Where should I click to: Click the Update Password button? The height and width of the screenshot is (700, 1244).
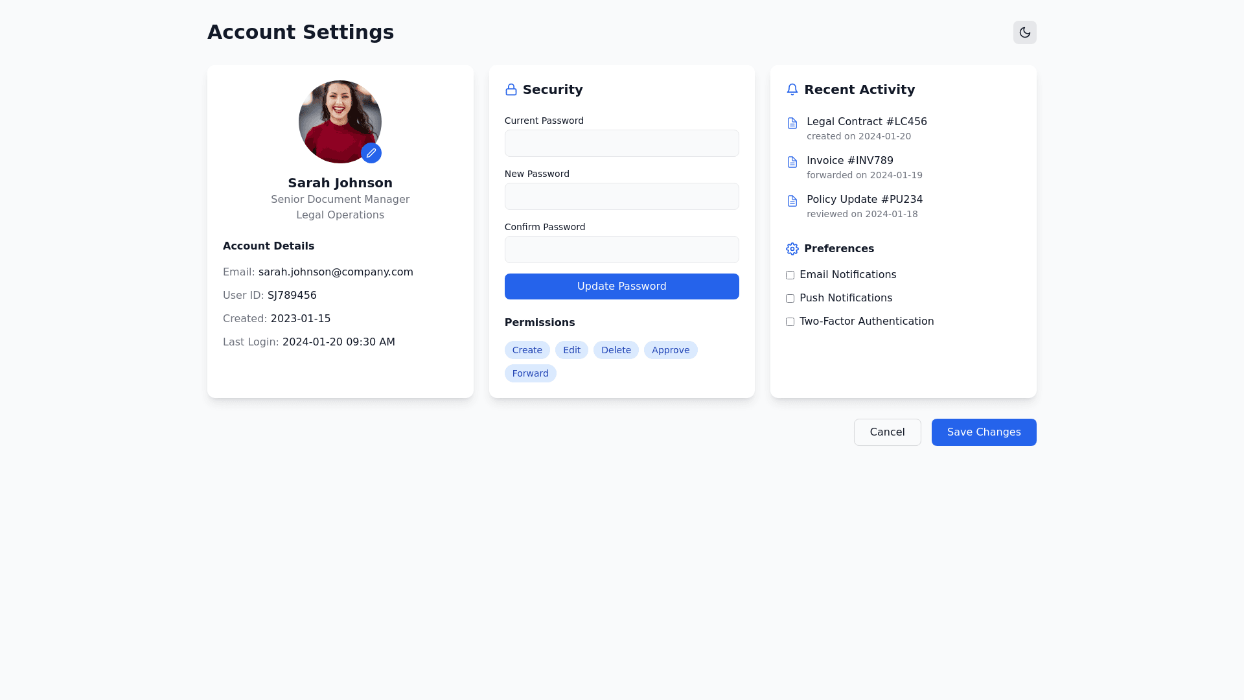click(x=621, y=286)
